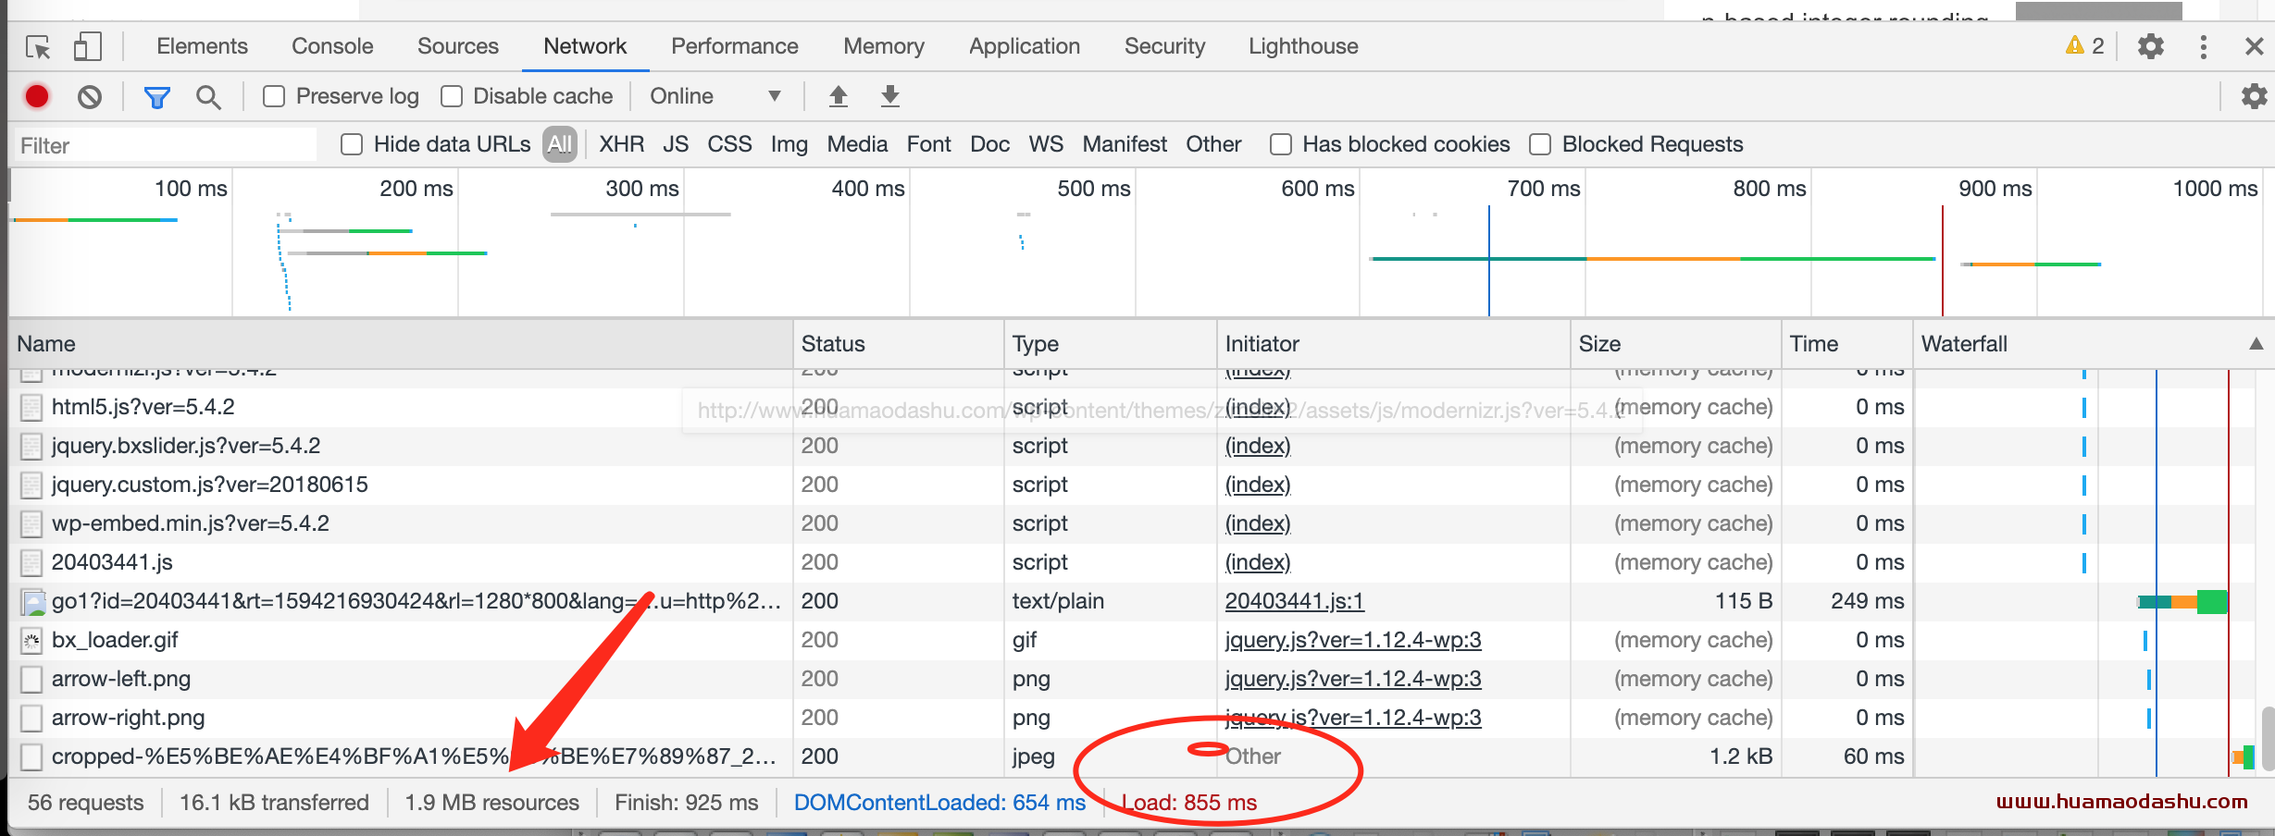
Task: Open the Online throttling dropdown
Action: pyautogui.click(x=715, y=96)
